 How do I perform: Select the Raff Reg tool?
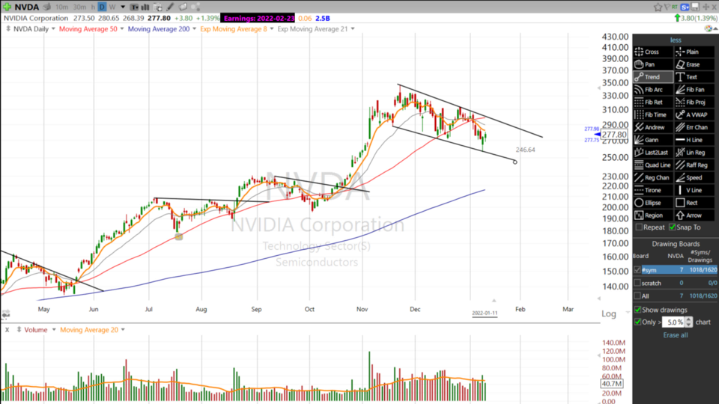pyautogui.click(x=694, y=165)
